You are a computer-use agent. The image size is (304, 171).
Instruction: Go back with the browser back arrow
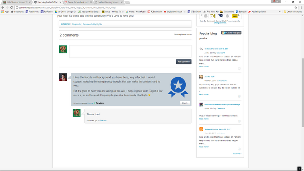click(3, 8)
